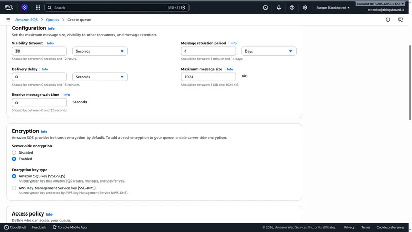The height and width of the screenshot is (232, 412).
Task: Select Enabled server-side encryption
Action: 14,159
